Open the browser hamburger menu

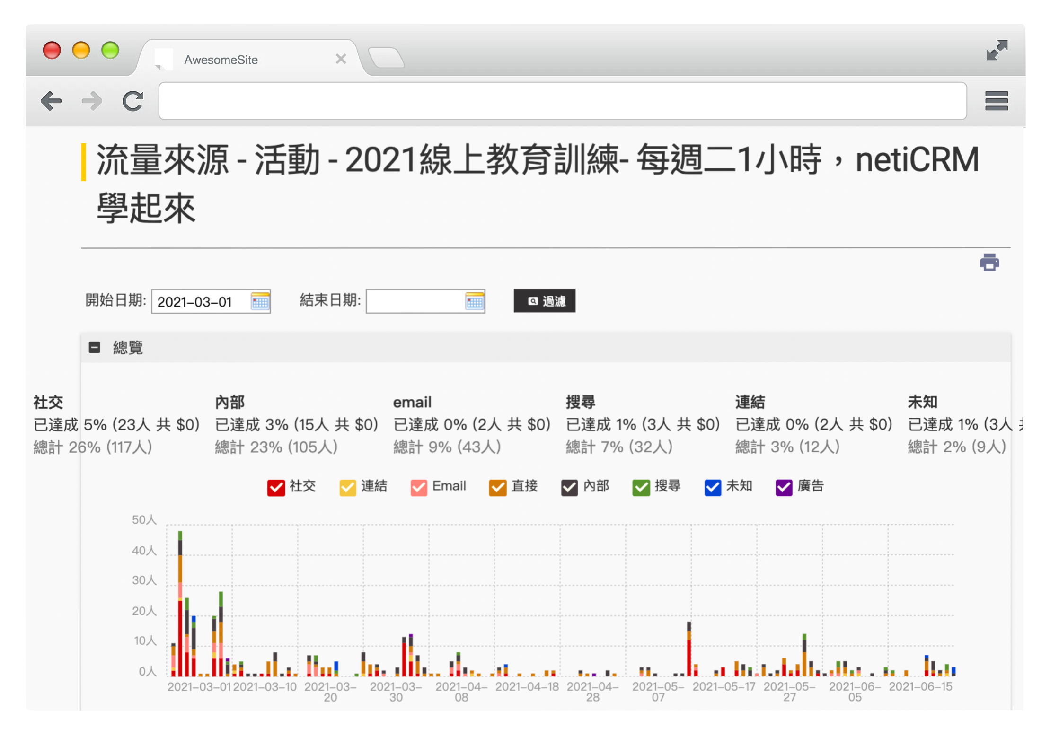[x=996, y=101]
